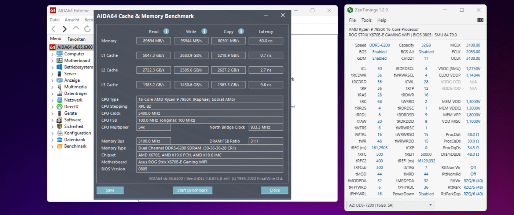
Task: Open the ZenTimings Tools menu
Action: [x=367, y=20]
